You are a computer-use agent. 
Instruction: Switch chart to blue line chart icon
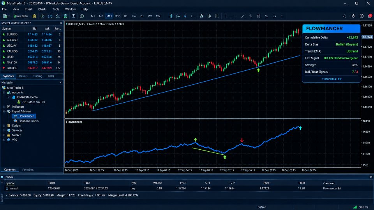pyautogui.click(x=185, y=16)
